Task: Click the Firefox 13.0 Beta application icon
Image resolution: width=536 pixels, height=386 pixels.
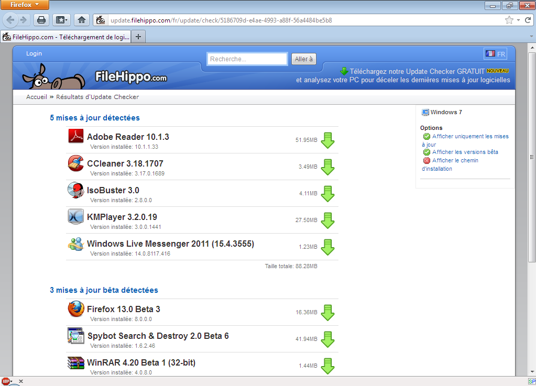Action: tap(76, 309)
